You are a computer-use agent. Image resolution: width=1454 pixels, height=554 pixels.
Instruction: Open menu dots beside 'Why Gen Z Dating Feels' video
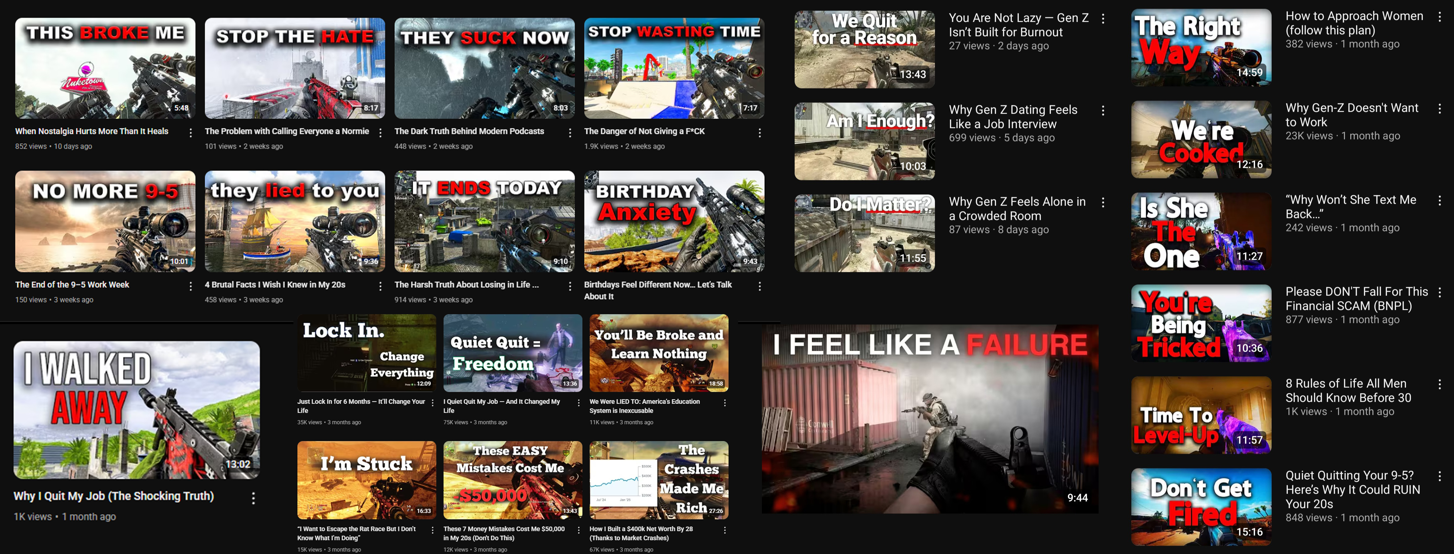tap(1103, 111)
